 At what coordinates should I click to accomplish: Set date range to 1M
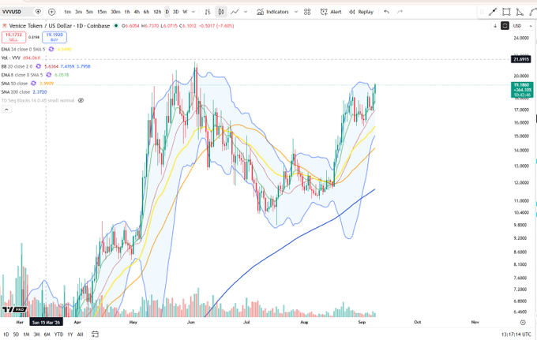click(x=26, y=334)
